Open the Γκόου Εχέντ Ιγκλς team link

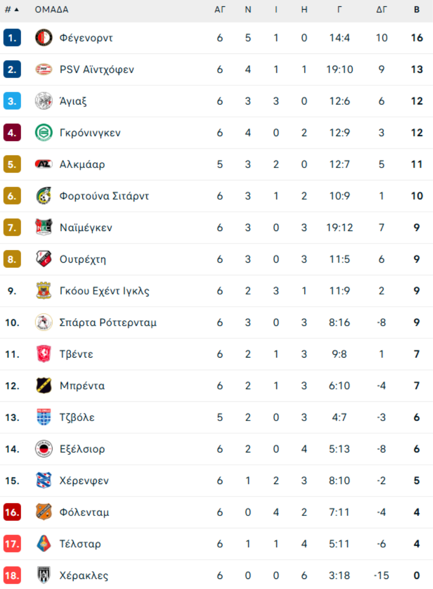pyautogui.click(x=104, y=291)
